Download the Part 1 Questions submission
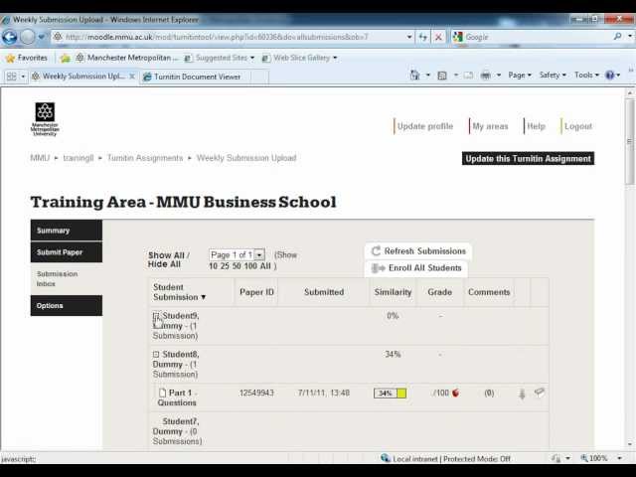The width and height of the screenshot is (636, 477). pos(522,394)
